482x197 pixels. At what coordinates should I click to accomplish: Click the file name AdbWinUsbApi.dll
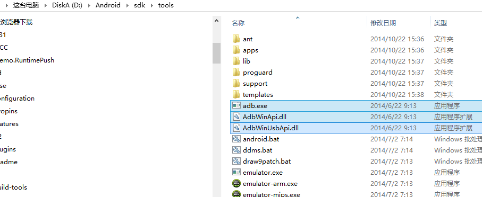point(270,128)
